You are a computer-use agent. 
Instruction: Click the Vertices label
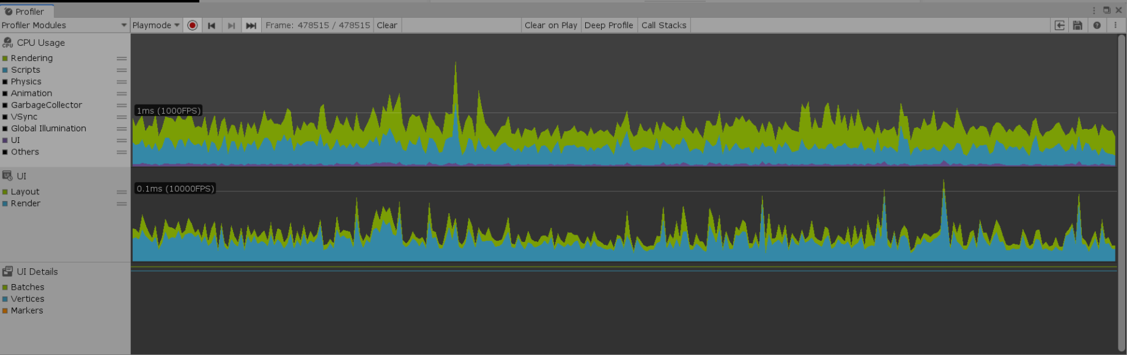click(x=28, y=299)
